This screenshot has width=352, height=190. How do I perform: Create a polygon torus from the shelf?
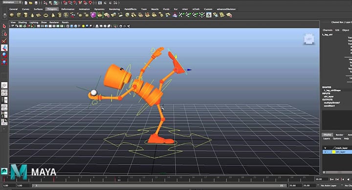[x=46, y=15]
